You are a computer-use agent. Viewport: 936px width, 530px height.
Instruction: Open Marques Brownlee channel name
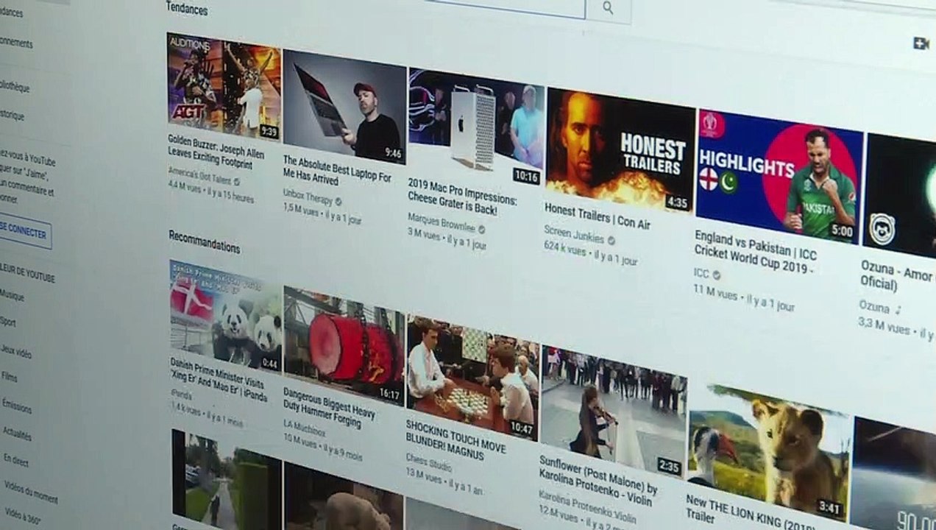(441, 222)
